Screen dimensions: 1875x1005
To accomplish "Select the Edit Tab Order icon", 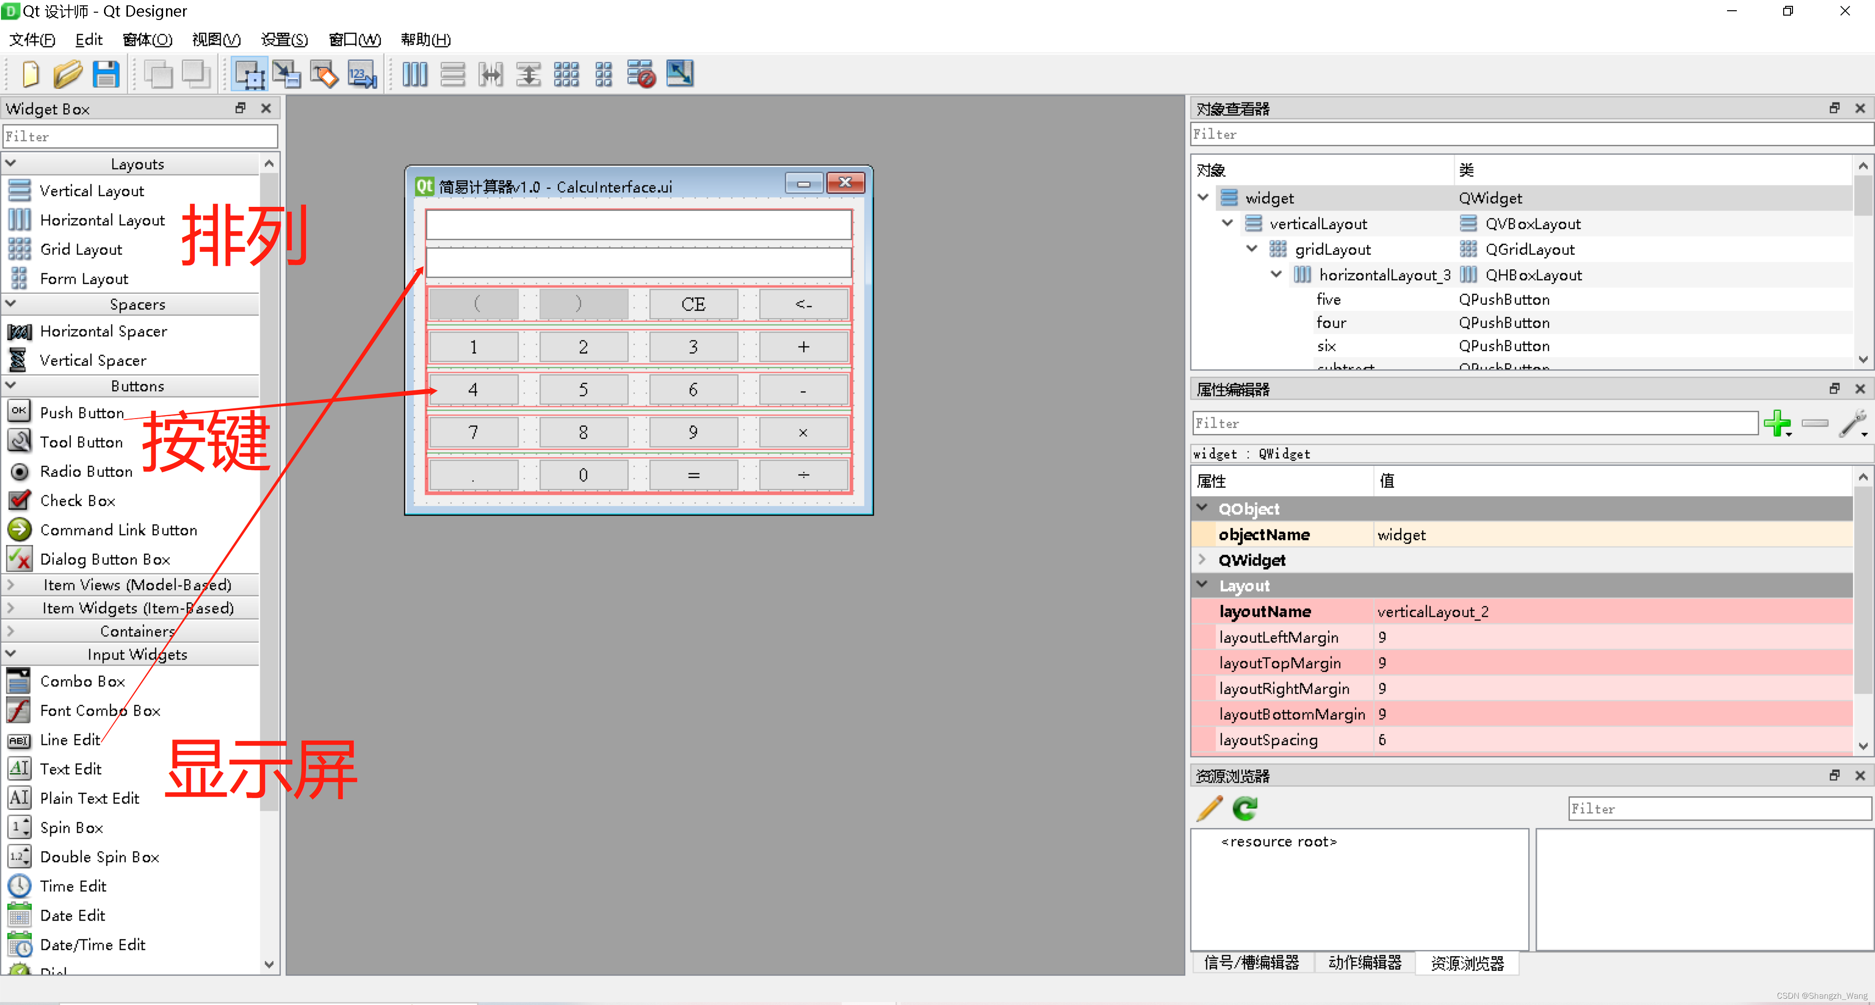I will 362,74.
